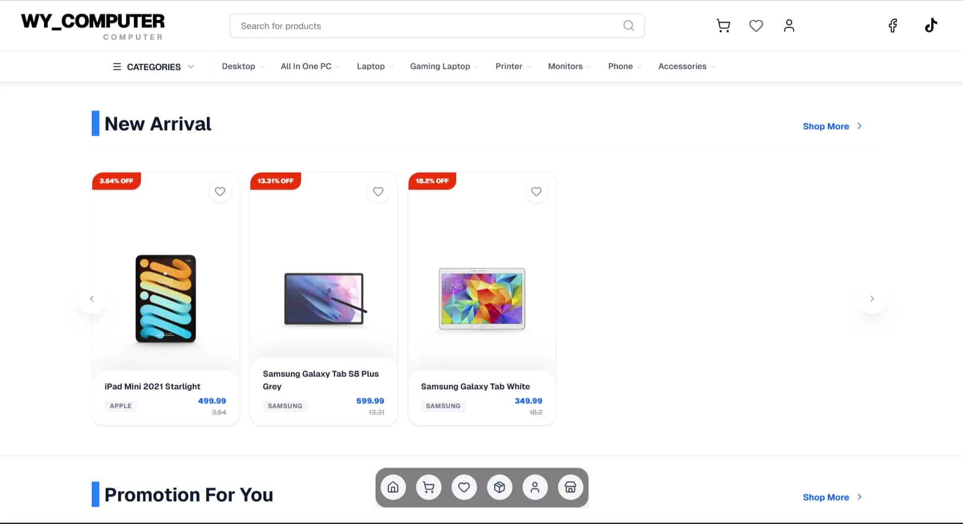963x524 pixels.
Task: Open the shopping cart in the header
Action: point(723,26)
